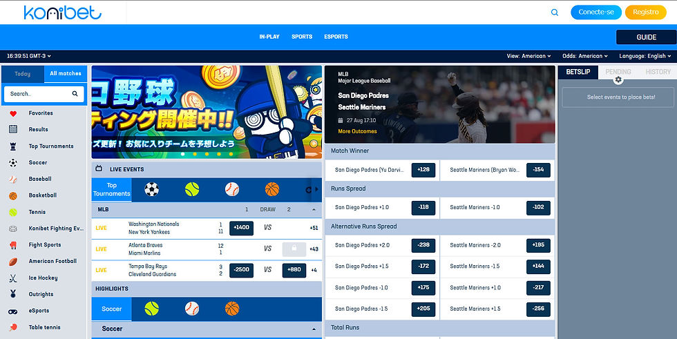Viewport: 677px width, 339px height.
Task: Select Seattle Mariners -2.0 spread +195
Action: click(538, 245)
